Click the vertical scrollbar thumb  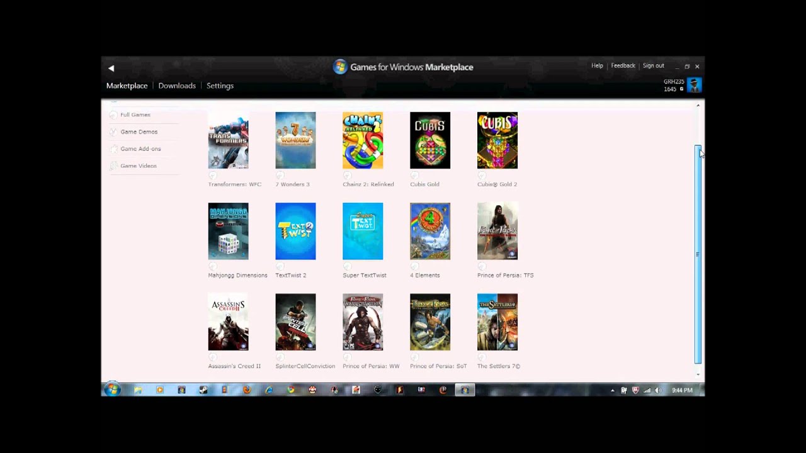[698, 254]
